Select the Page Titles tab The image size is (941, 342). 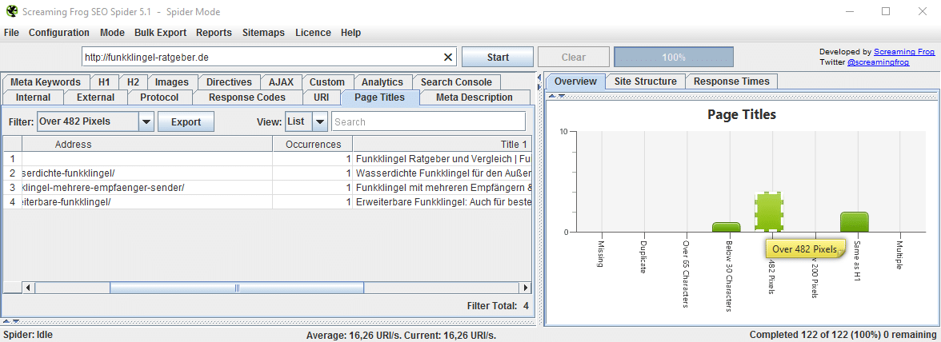[x=379, y=97]
